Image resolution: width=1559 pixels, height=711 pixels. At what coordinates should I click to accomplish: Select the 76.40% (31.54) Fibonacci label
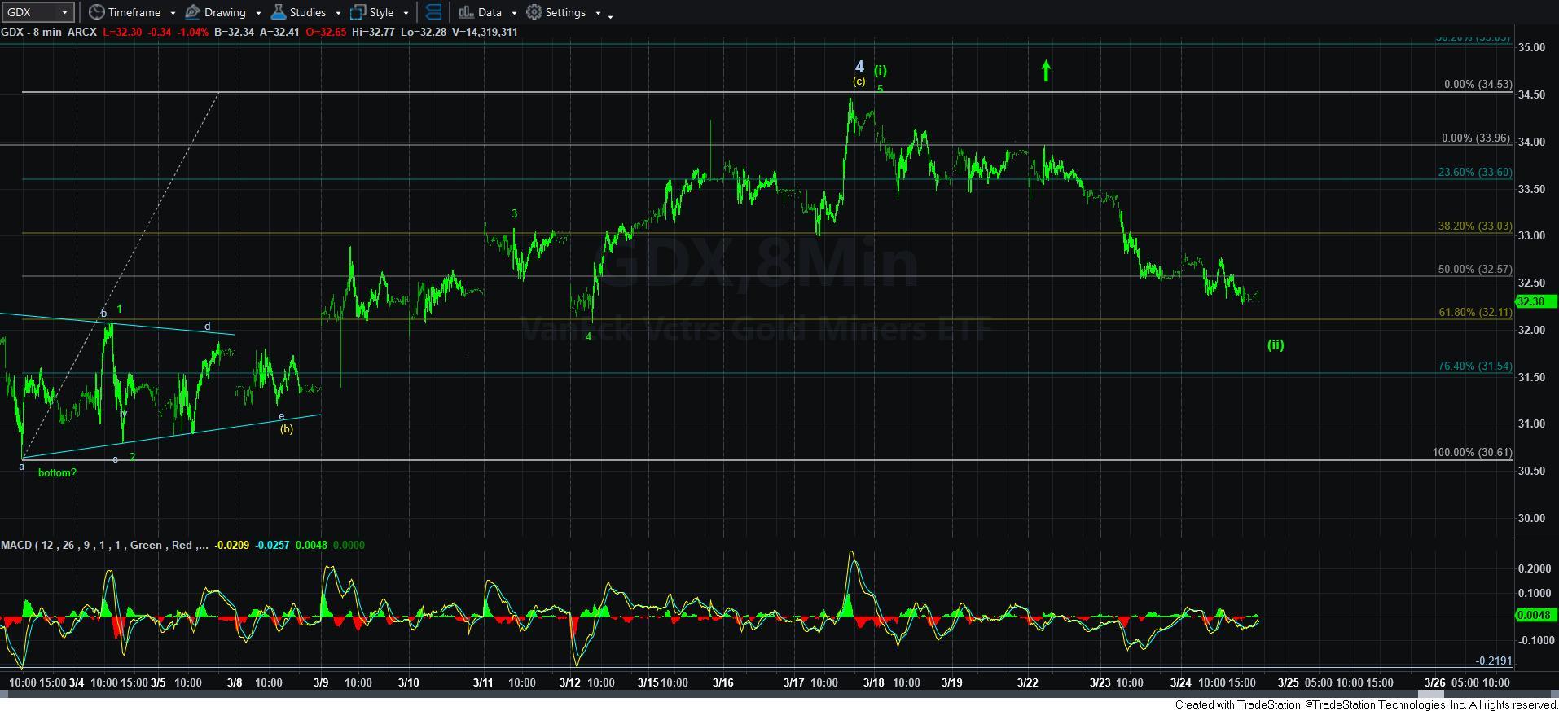[x=1475, y=366]
